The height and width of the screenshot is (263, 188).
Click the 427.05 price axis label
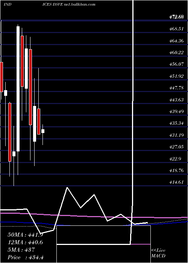click(176, 147)
